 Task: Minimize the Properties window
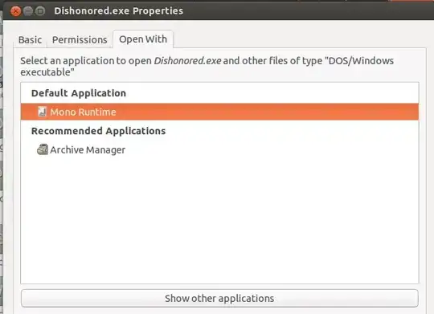(28, 11)
